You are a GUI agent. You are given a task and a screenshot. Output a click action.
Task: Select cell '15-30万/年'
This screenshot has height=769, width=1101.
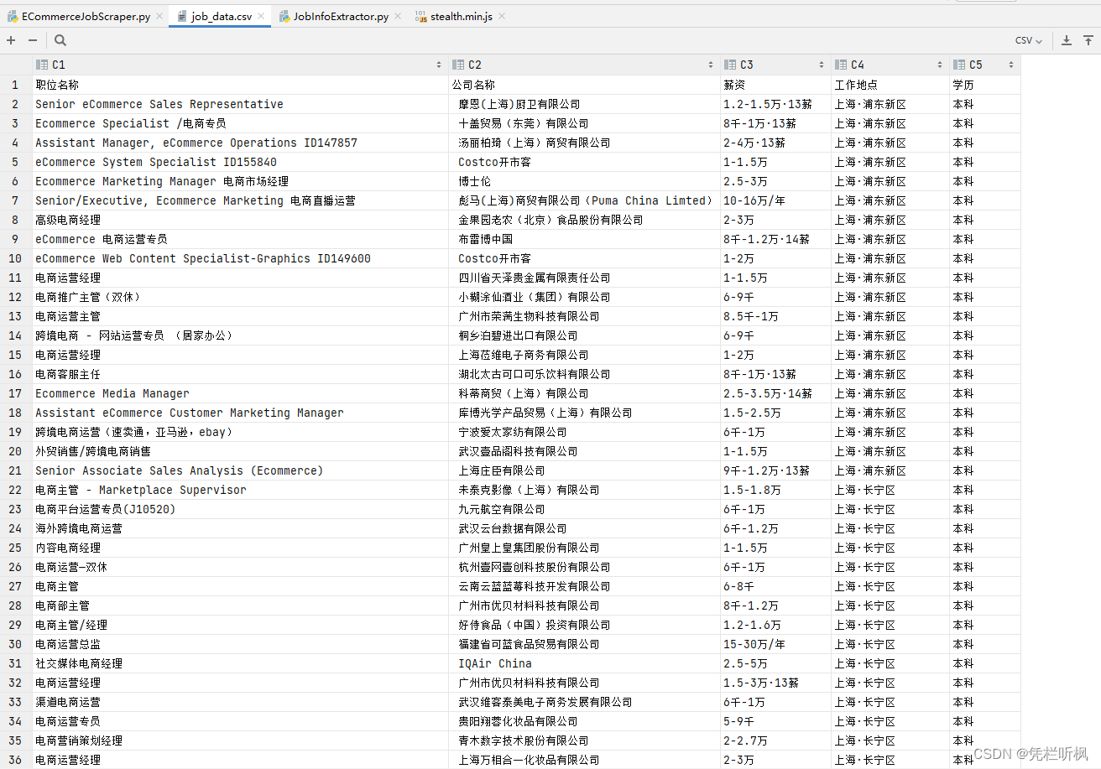pyautogui.click(x=775, y=644)
